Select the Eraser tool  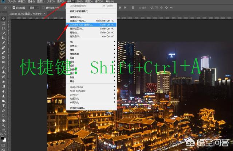[x=3, y=81]
